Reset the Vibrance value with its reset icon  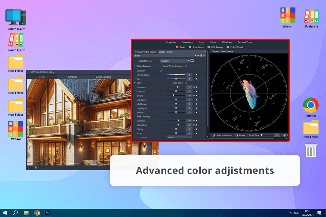click(194, 121)
